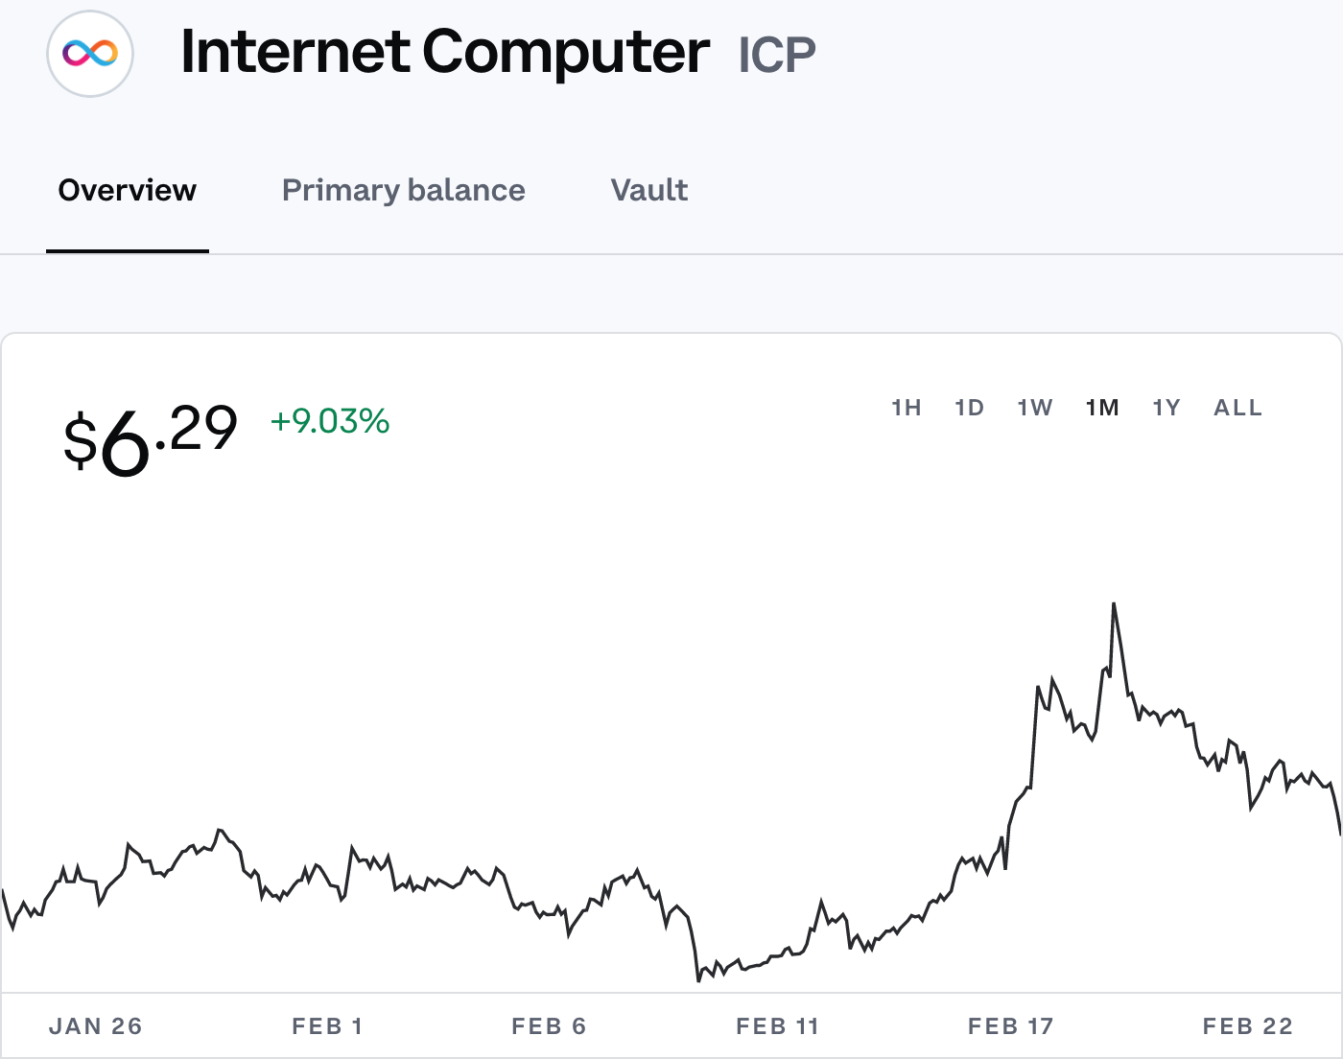The image size is (1343, 1059).
Task: Switch to the Primary balance tab
Action: point(404,190)
